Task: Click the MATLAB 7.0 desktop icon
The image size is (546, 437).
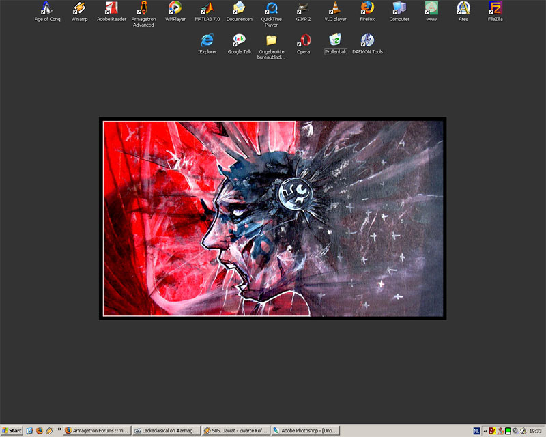Action: point(207,9)
